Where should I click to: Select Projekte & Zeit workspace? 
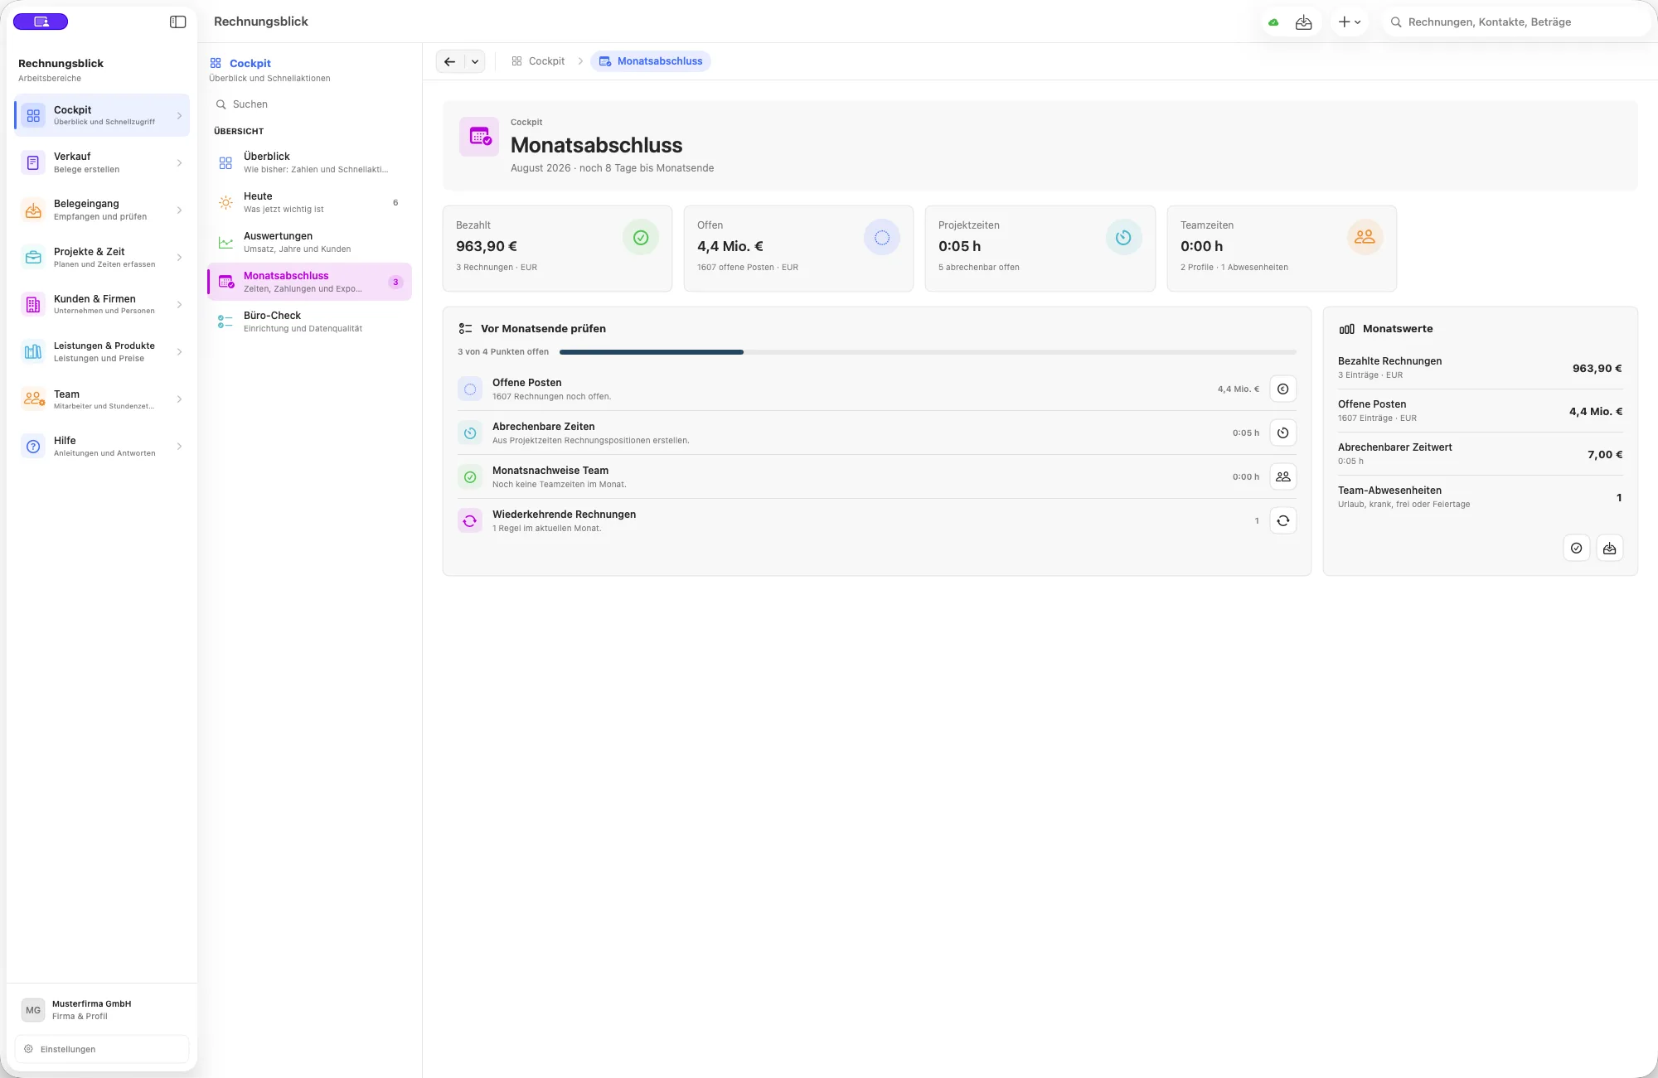click(x=102, y=258)
